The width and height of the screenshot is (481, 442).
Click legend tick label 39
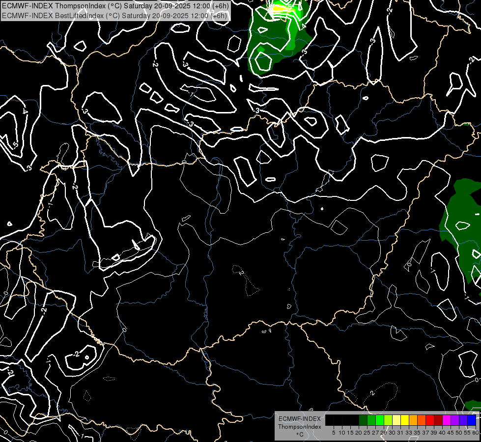(x=434, y=433)
